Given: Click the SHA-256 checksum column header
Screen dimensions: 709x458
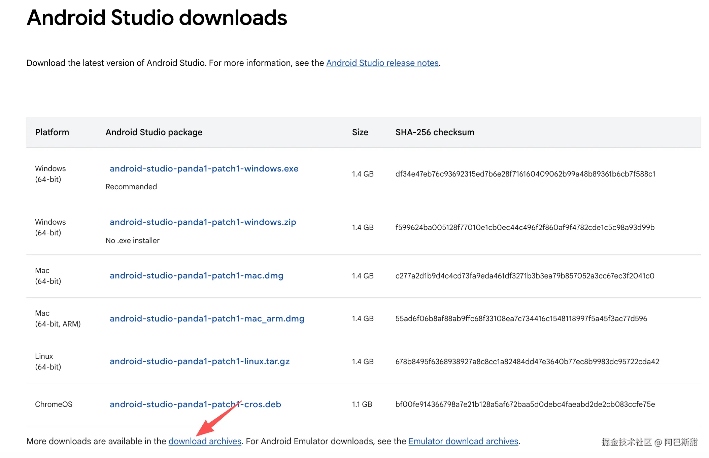Looking at the screenshot, I should point(435,132).
